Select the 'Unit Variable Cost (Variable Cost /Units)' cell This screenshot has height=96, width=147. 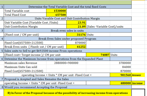click(x=35, y=23)
